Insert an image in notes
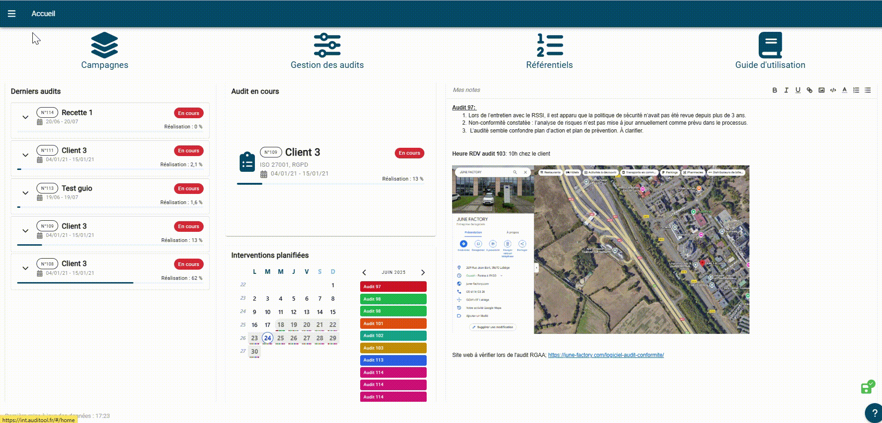The height and width of the screenshot is (423, 882). [x=821, y=91]
